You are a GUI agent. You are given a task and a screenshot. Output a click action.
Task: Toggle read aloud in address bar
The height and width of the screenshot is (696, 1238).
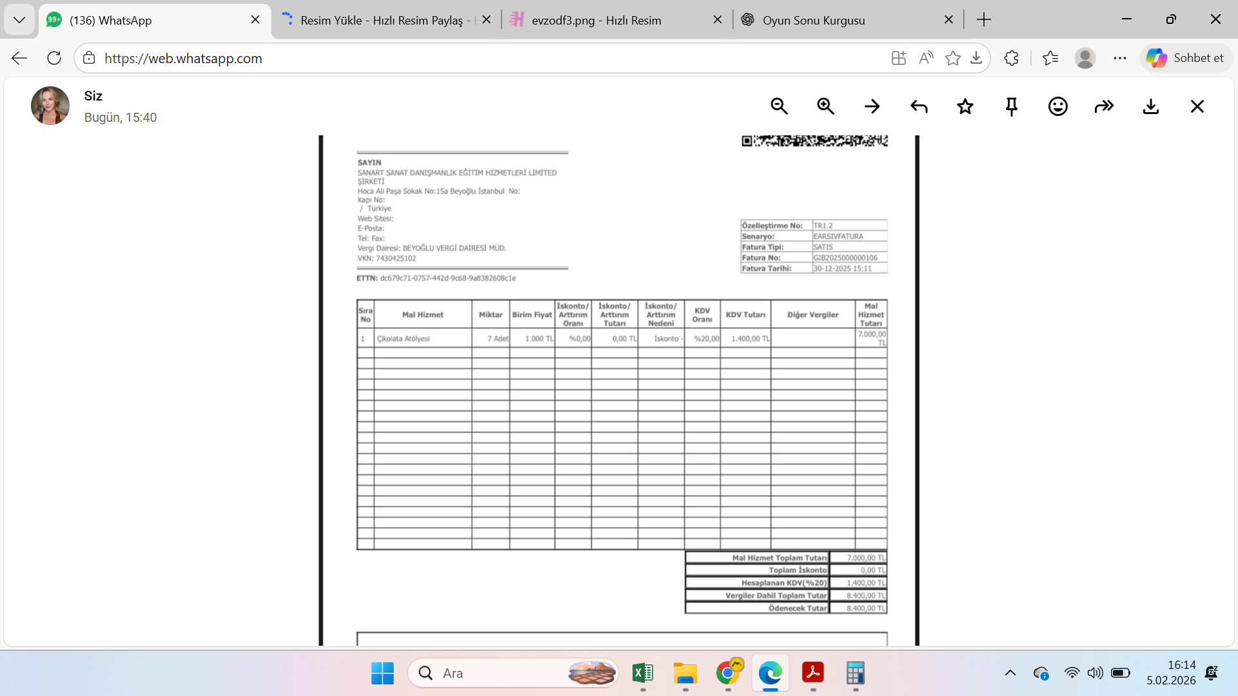click(926, 58)
